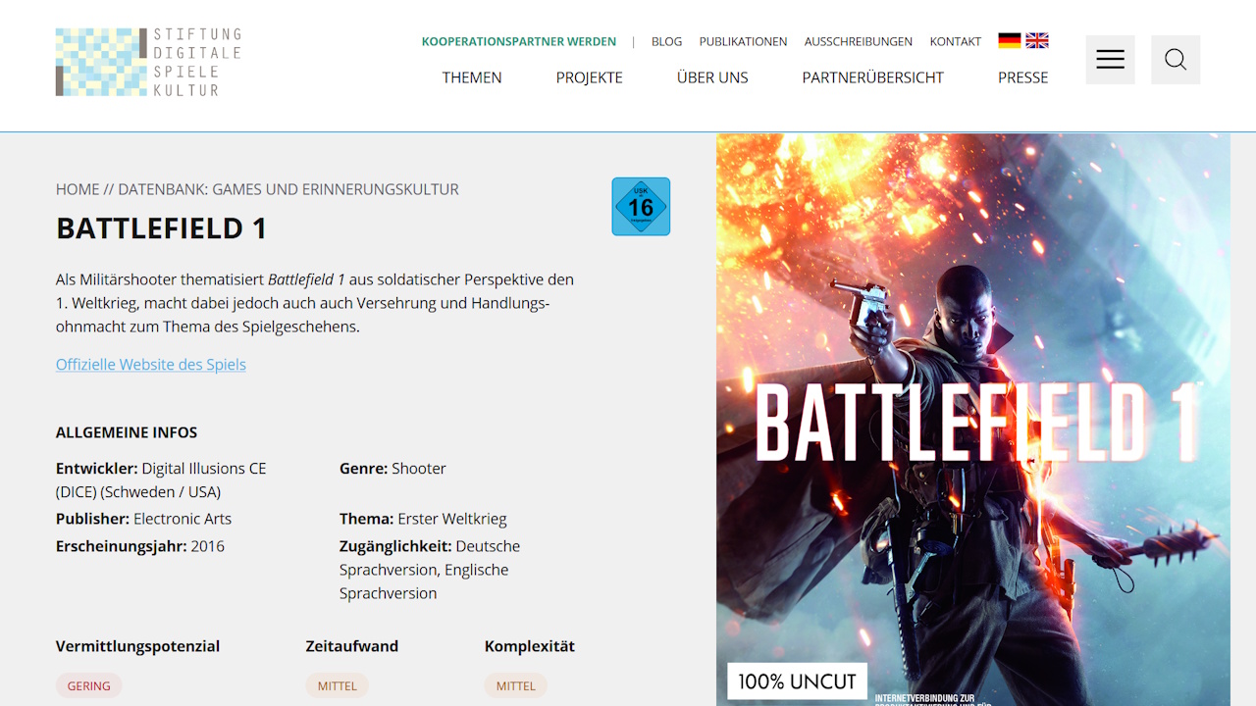The image size is (1256, 706).
Task: Click the Erscheinungsjahr: 2016 entry
Action: (x=140, y=546)
